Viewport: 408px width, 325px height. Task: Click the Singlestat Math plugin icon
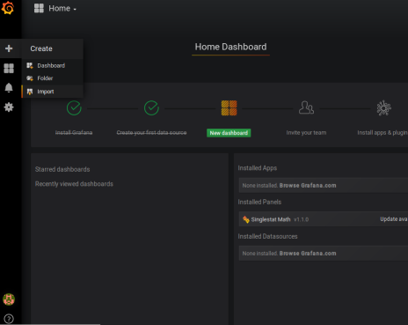(246, 219)
